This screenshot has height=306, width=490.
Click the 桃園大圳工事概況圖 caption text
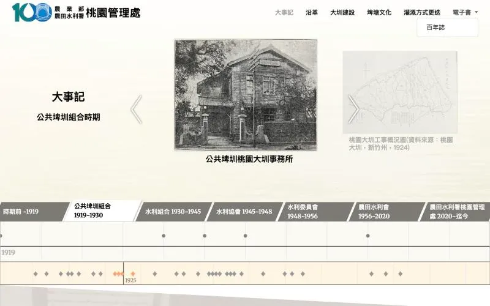(401, 144)
